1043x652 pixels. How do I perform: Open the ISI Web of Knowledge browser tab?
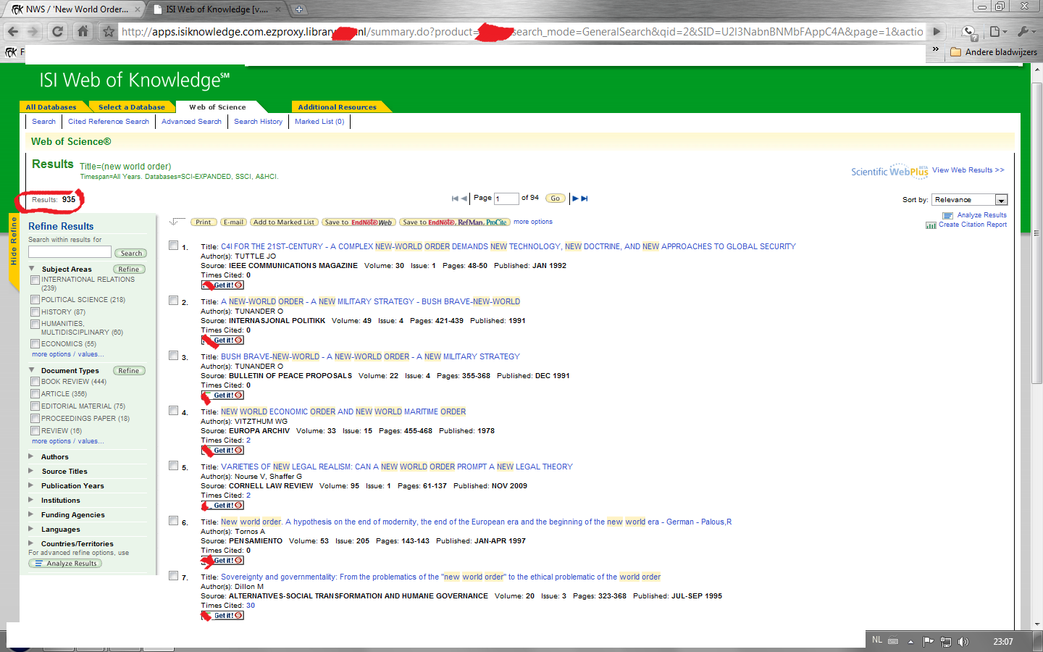point(216,9)
